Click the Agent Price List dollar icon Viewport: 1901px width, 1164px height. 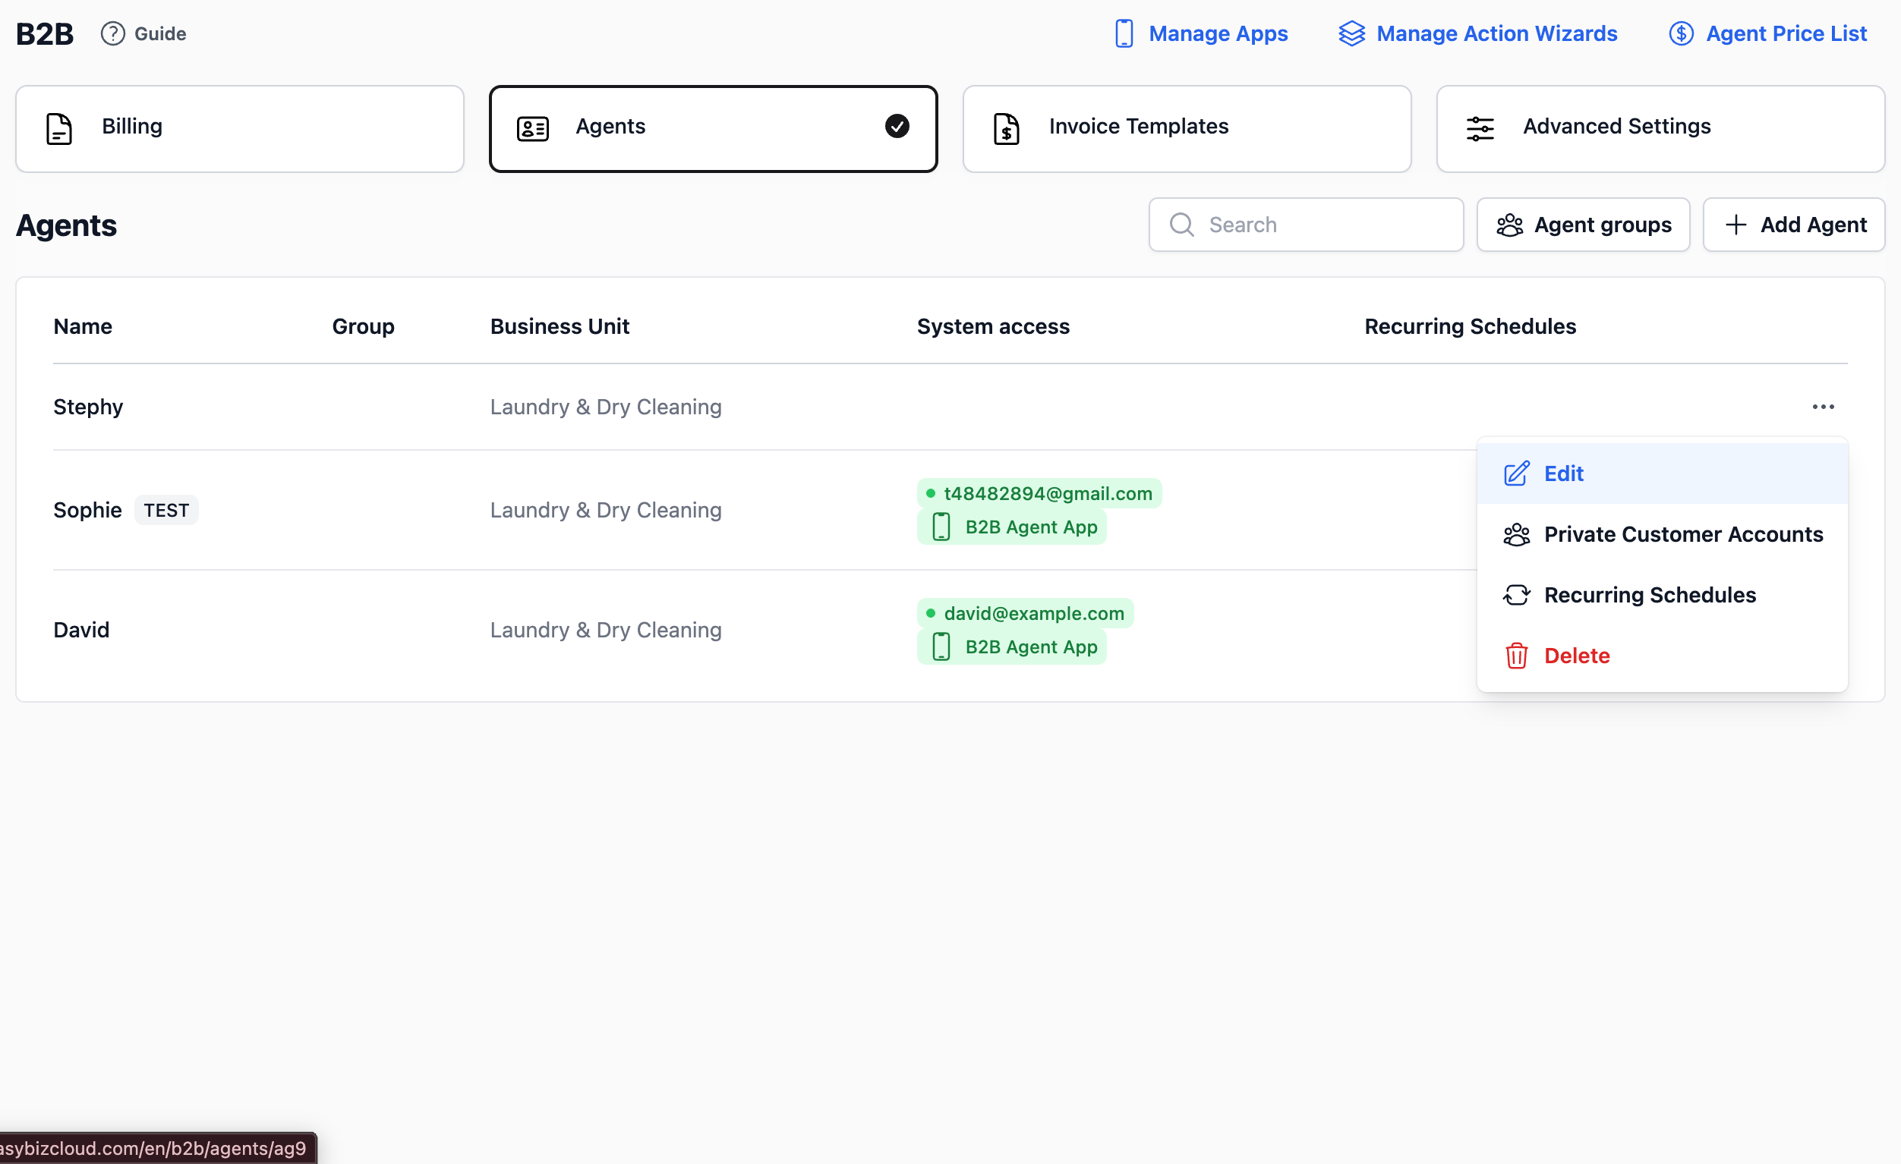(1680, 34)
